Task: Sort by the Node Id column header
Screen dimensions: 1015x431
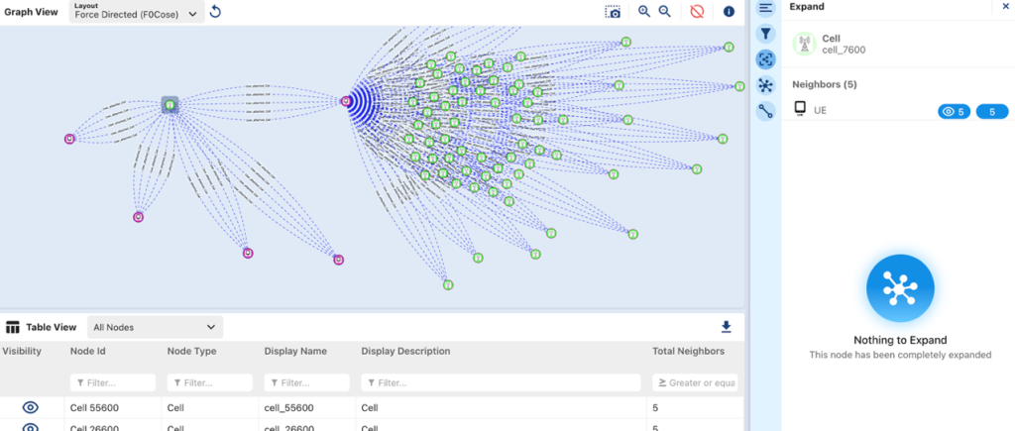Action: click(87, 352)
